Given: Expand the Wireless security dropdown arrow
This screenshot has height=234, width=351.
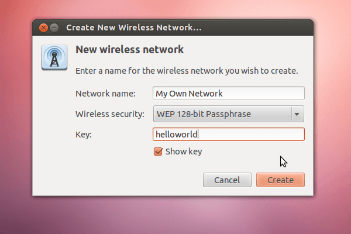Looking at the screenshot, I should coord(297,114).
